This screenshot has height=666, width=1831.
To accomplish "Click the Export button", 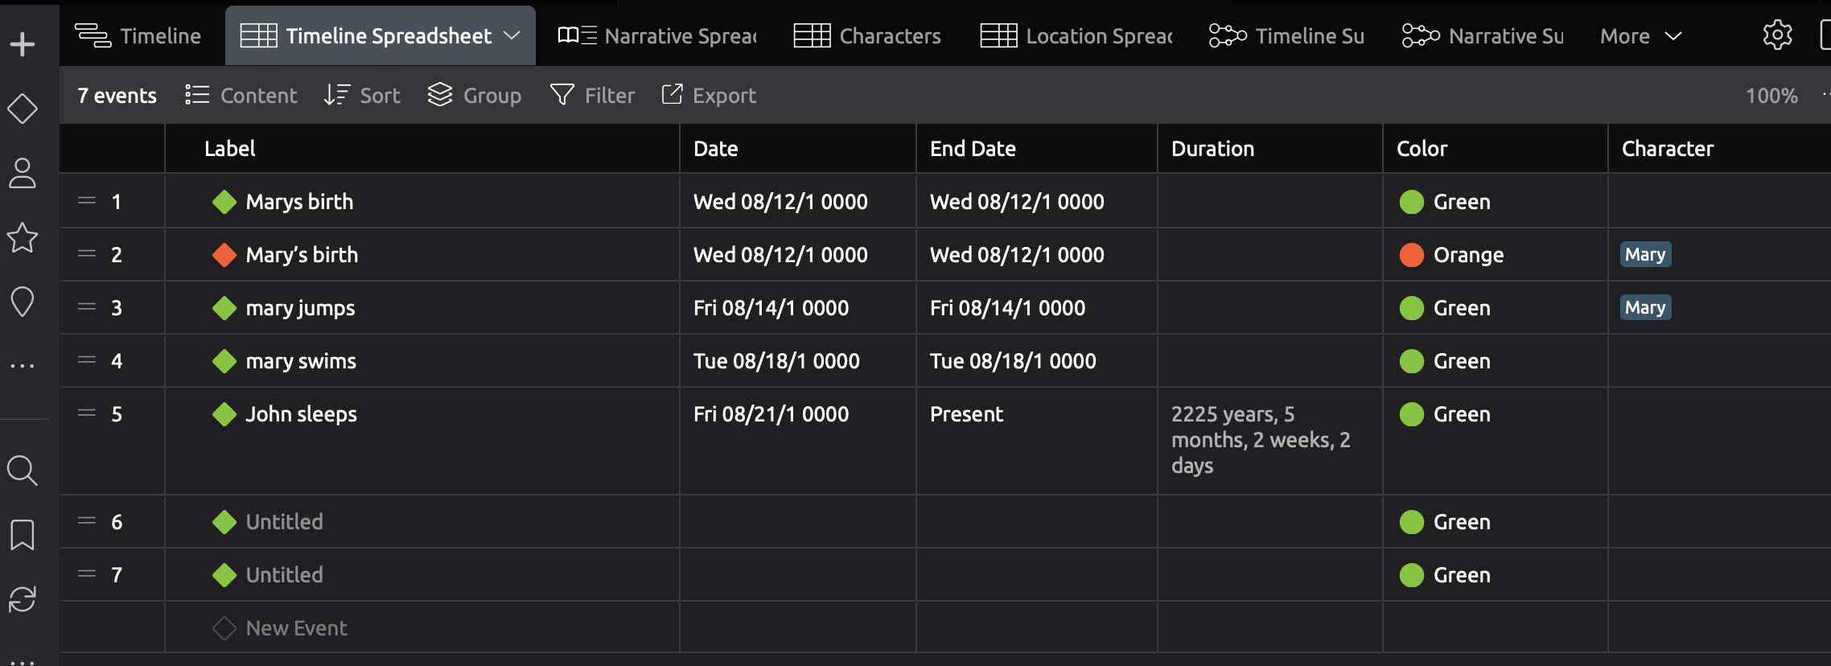I will point(709,96).
